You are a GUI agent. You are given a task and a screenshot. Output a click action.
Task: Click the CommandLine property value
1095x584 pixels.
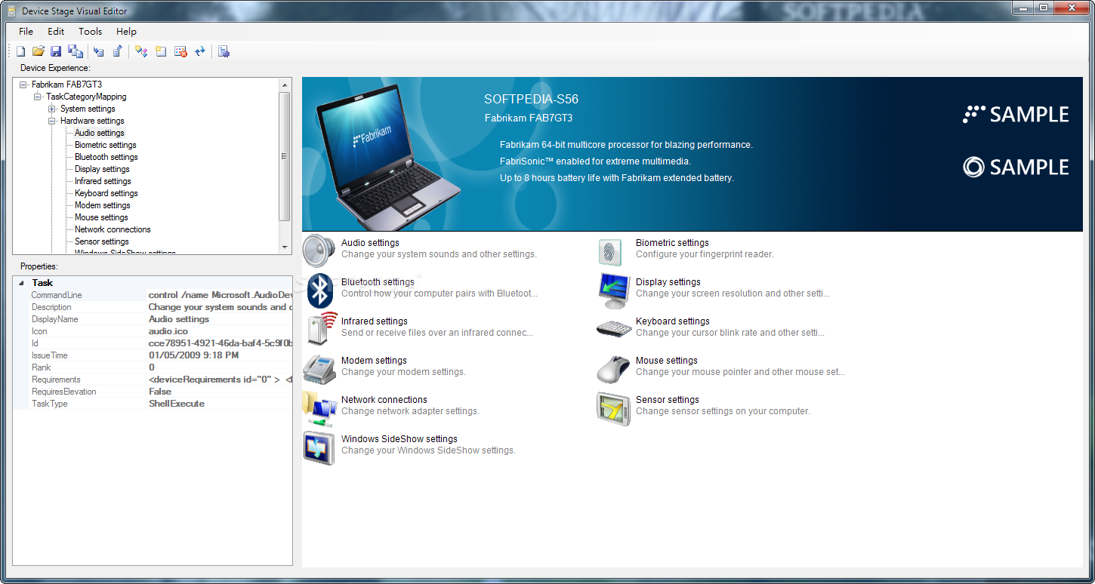[x=219, y=295]
